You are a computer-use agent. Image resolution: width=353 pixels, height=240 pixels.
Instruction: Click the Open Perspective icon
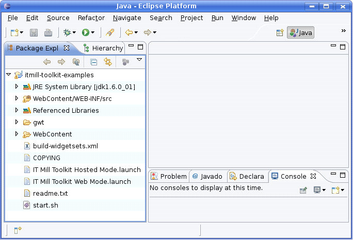tap(280, 33)
